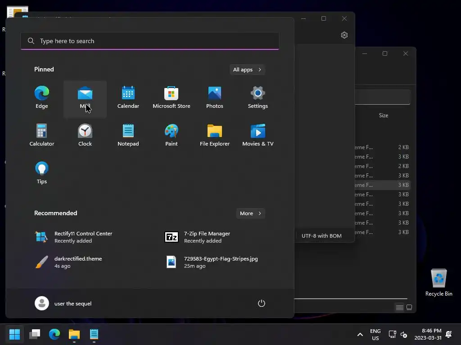Image resolution: width=461 pixels, height=345 pixels.
Task: Expand the All apps list
Action: (x=247, y=70)
